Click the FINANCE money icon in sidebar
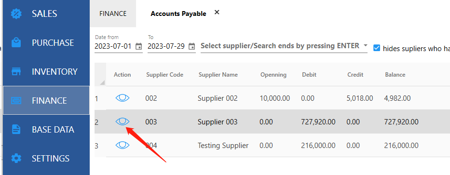The image size is (450, 175). coord(16,100)
